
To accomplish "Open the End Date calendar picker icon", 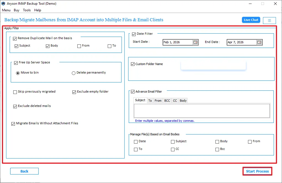I will (x=259, y=42).
